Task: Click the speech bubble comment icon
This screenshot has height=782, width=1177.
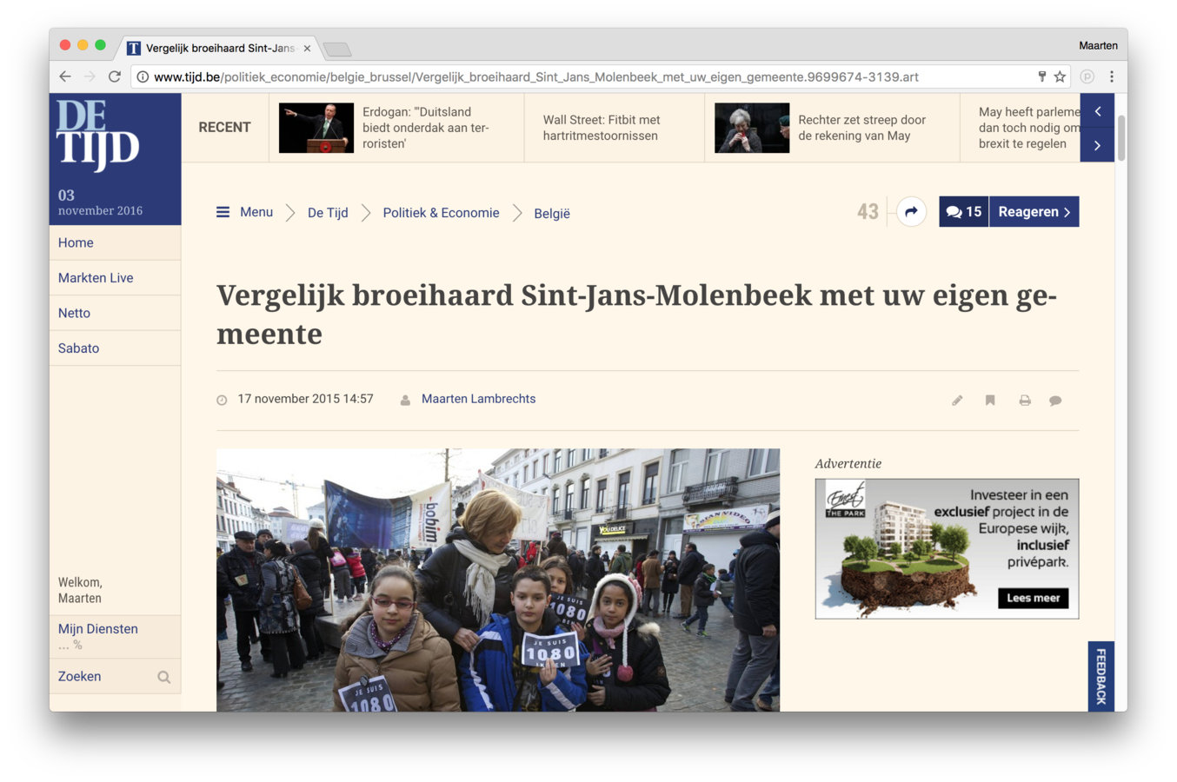Action: [x=1055, y=401]
